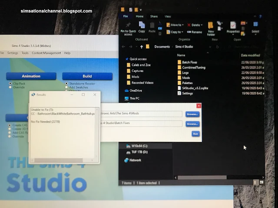Click the Delete red X button
The width and height of the screenshot is (278, 208).
coord(189,25)
